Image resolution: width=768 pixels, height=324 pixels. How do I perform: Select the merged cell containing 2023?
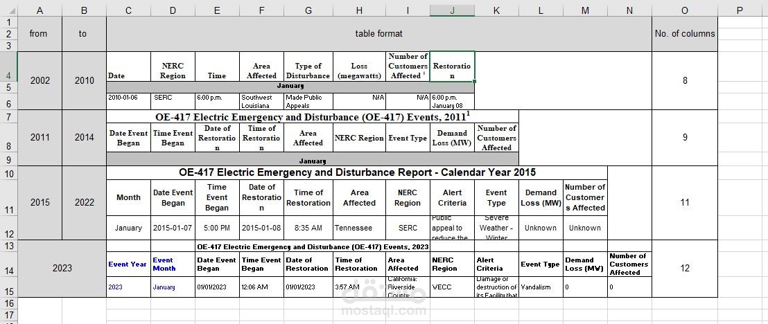tap(62, 268)
